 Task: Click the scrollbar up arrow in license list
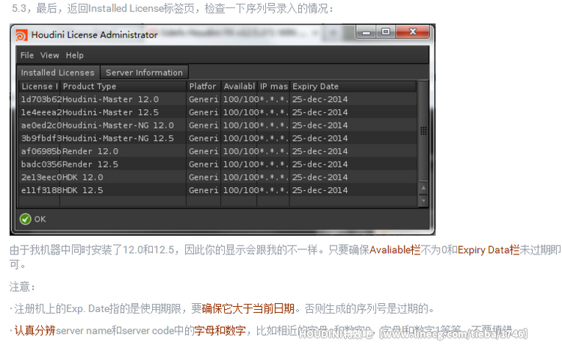click(423, 188)
